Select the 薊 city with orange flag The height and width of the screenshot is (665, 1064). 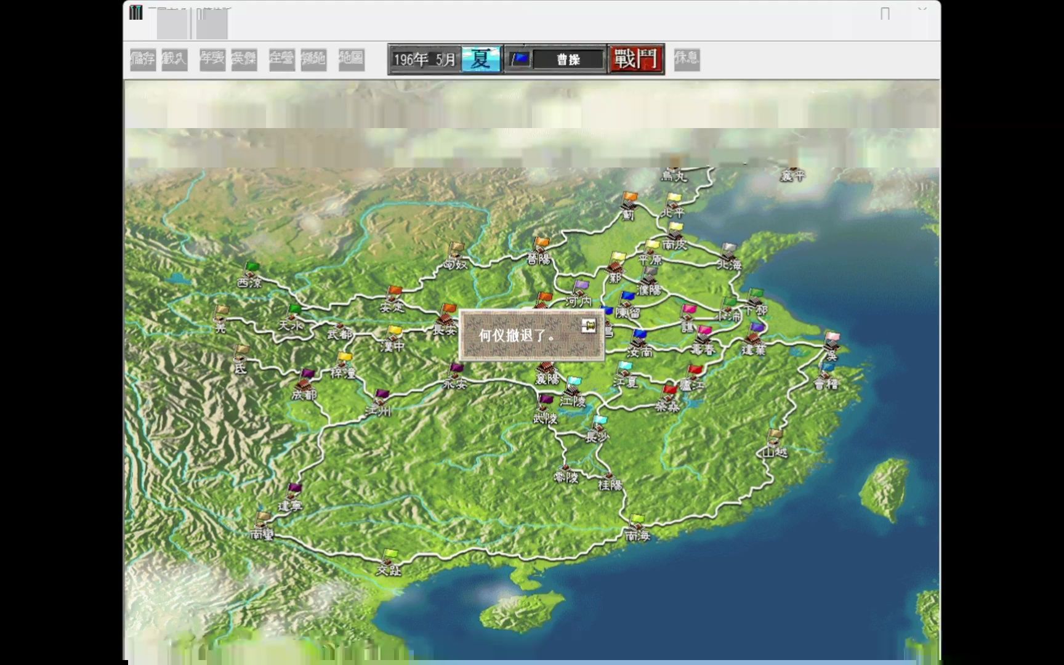(x=629, y=206)
